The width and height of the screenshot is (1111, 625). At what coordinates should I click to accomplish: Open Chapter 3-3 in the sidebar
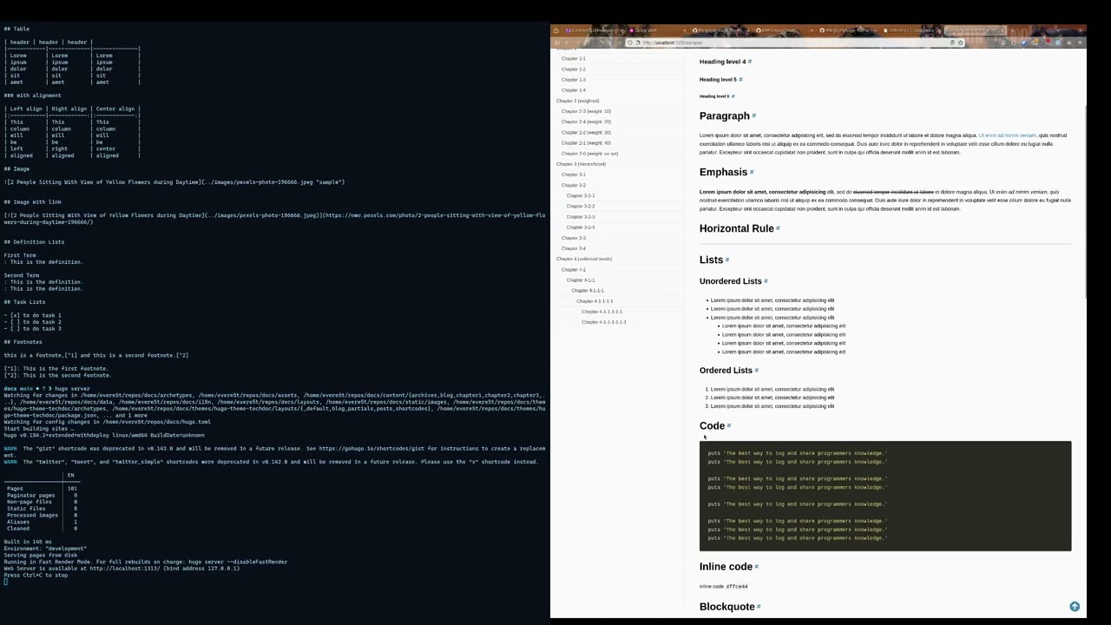coord(573,238)
